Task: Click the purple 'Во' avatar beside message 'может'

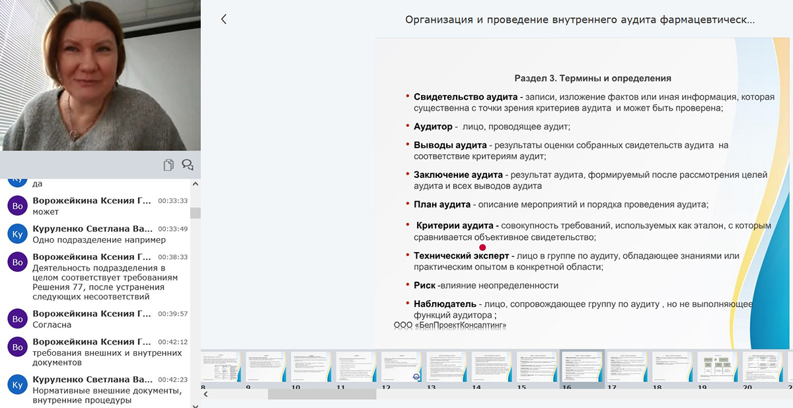Action: (x=18, y=206)
